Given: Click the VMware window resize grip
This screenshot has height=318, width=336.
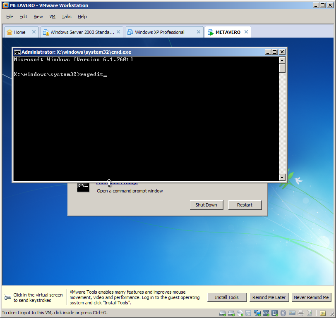Looking at the screenshot, I should [x=332, y=314].
